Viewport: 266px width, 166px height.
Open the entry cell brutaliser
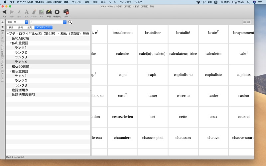[x=153, y=34]
